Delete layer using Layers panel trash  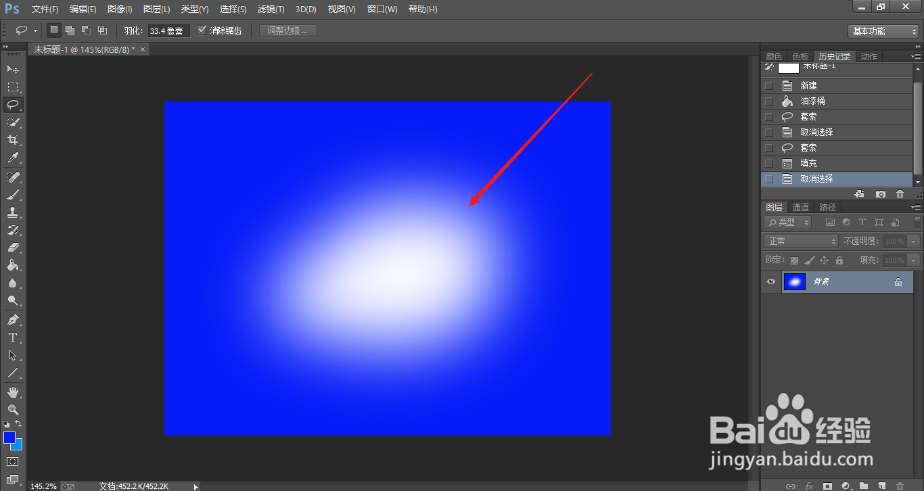[900, 486]
